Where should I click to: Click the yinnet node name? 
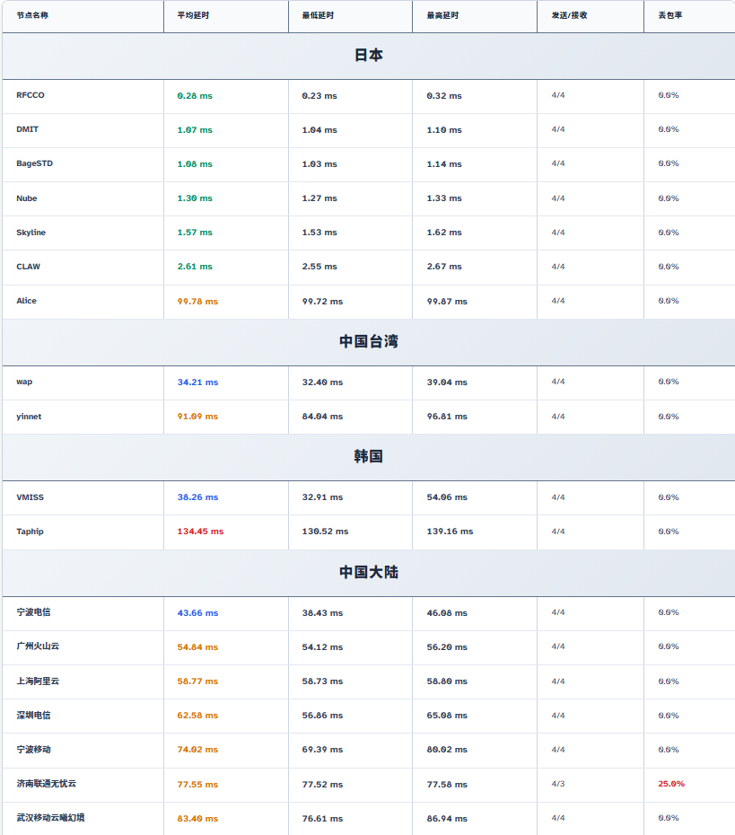29,417
